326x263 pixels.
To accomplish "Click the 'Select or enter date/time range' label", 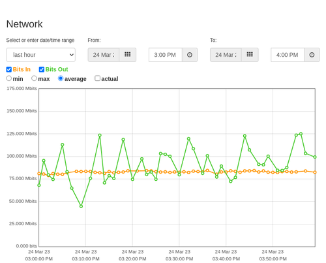I will (40, 40).
